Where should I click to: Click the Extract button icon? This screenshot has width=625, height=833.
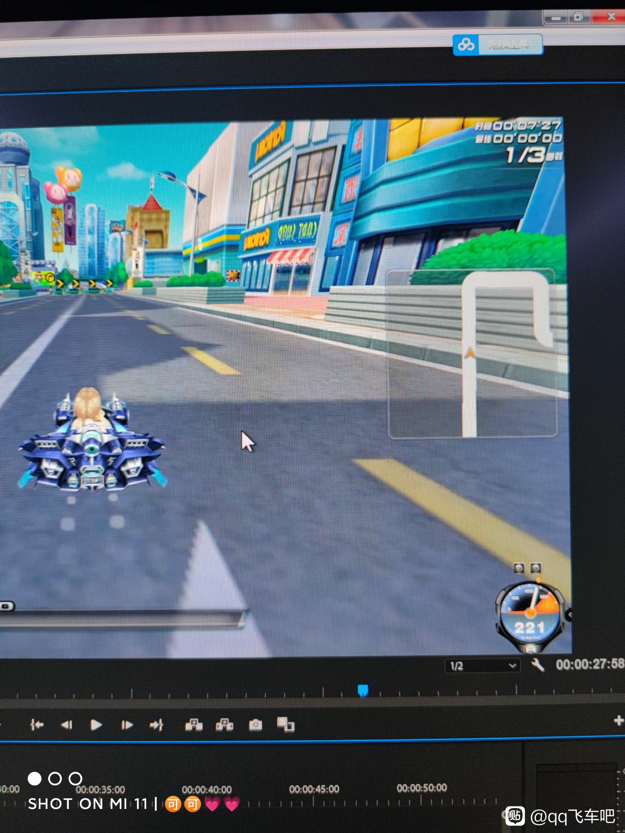(225, 724)
